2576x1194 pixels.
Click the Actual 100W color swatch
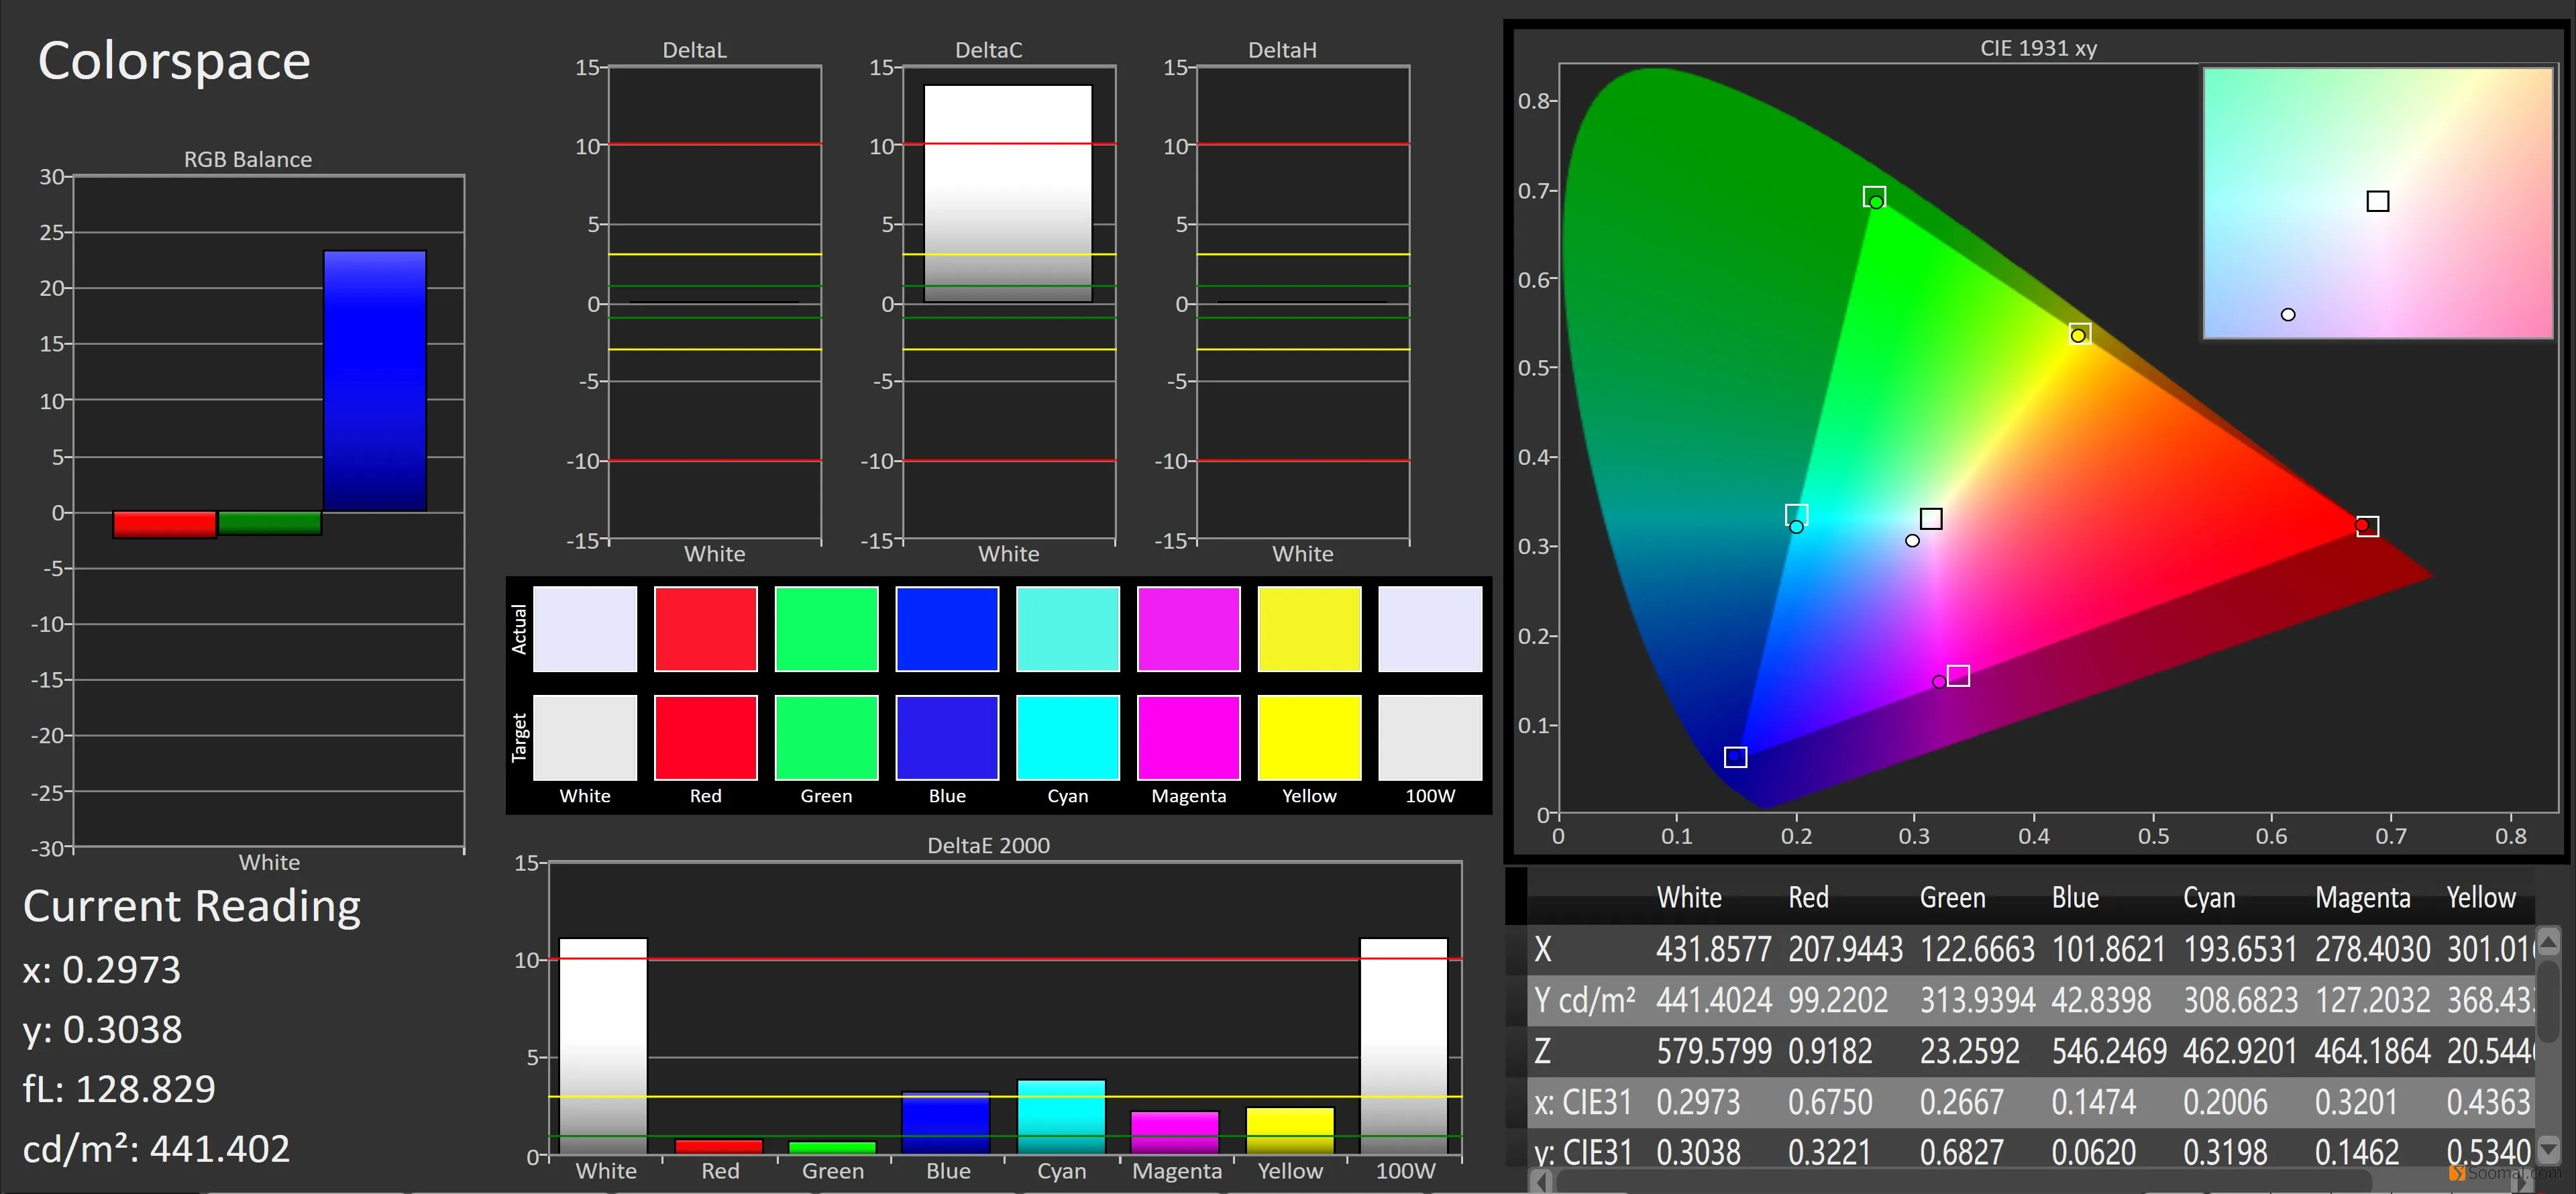pyautogui.click(x=1431, y=629)
